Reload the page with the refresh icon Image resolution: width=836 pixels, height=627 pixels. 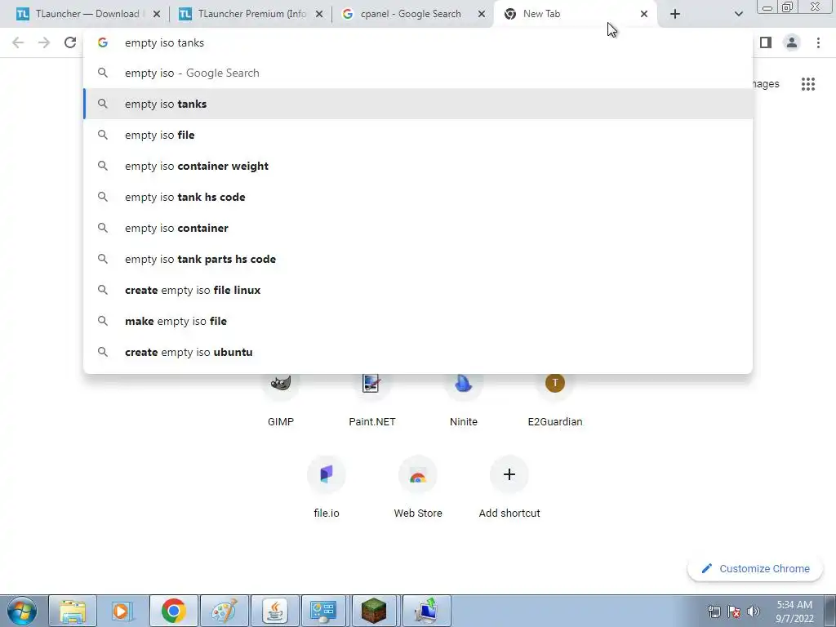click(70, 42)
